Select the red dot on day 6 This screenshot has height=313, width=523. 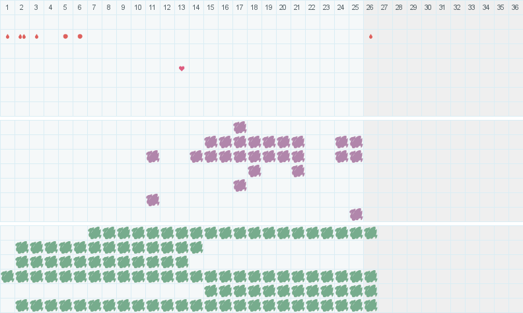[80, 36]
